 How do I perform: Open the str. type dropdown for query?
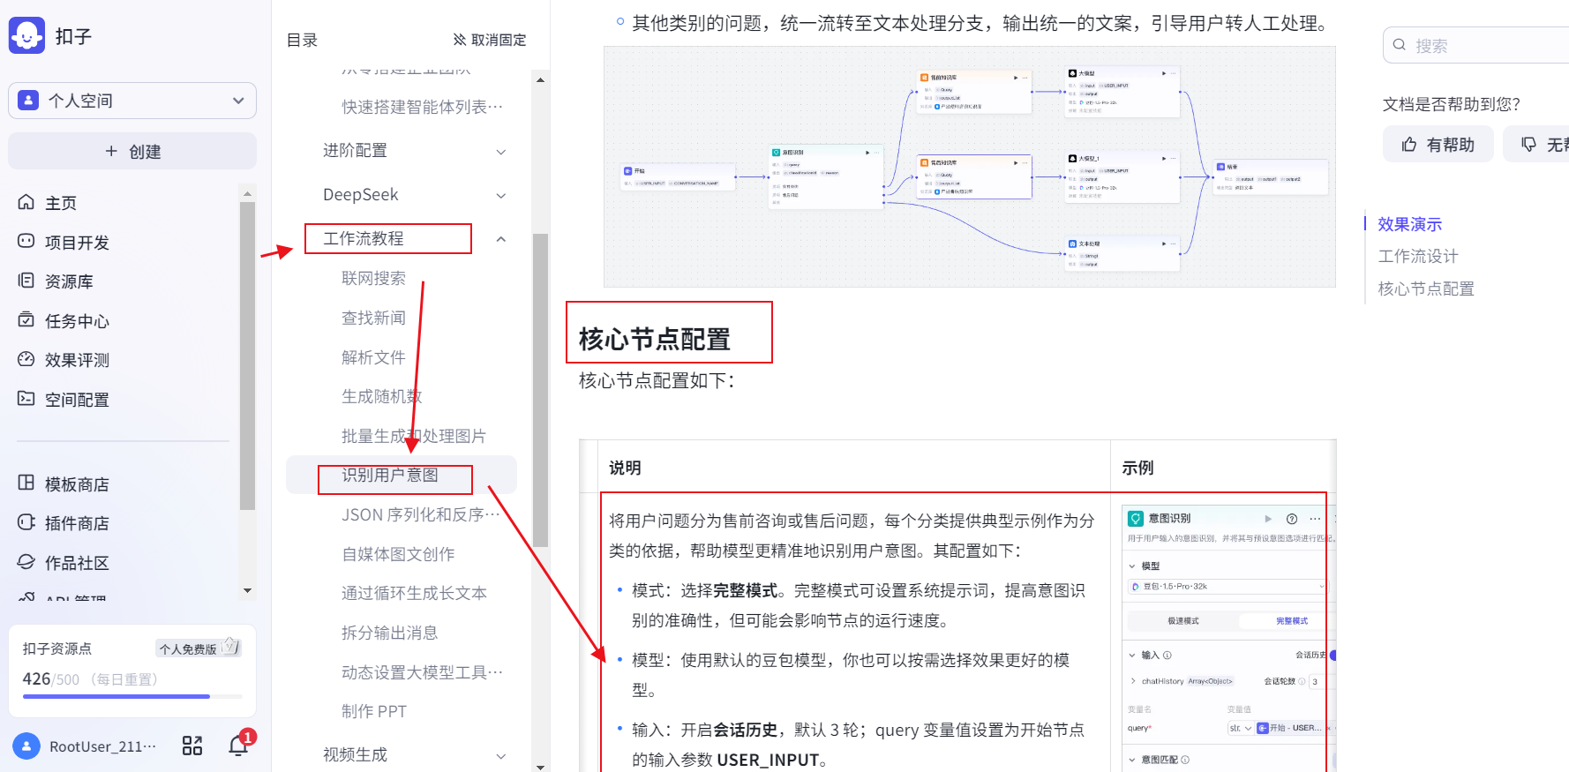pyautogui.click(x=1240, y=728)
